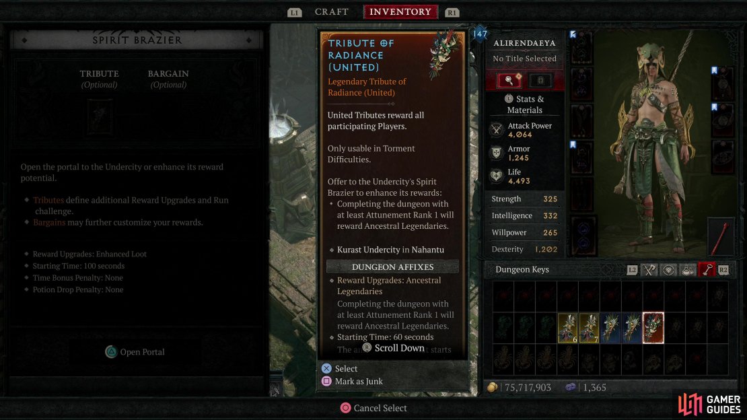
Task: Select the dim icon beside the profile button
Action: (x=540, y=80)
